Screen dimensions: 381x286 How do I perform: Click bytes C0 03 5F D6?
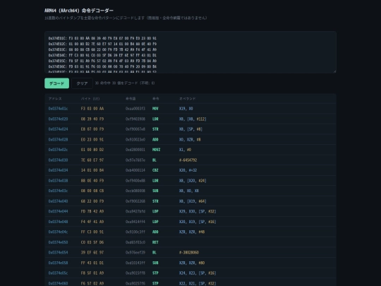(92, 242)
